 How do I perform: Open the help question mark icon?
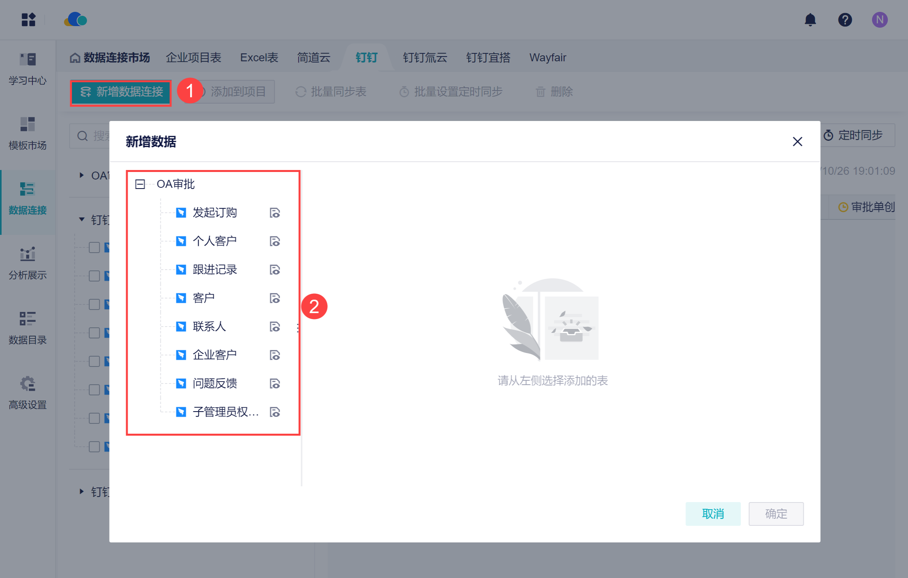(x=845, y=20)
